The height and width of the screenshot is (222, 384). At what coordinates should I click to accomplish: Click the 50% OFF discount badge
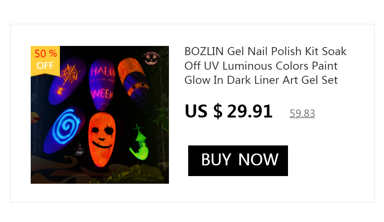pos(45,60)
